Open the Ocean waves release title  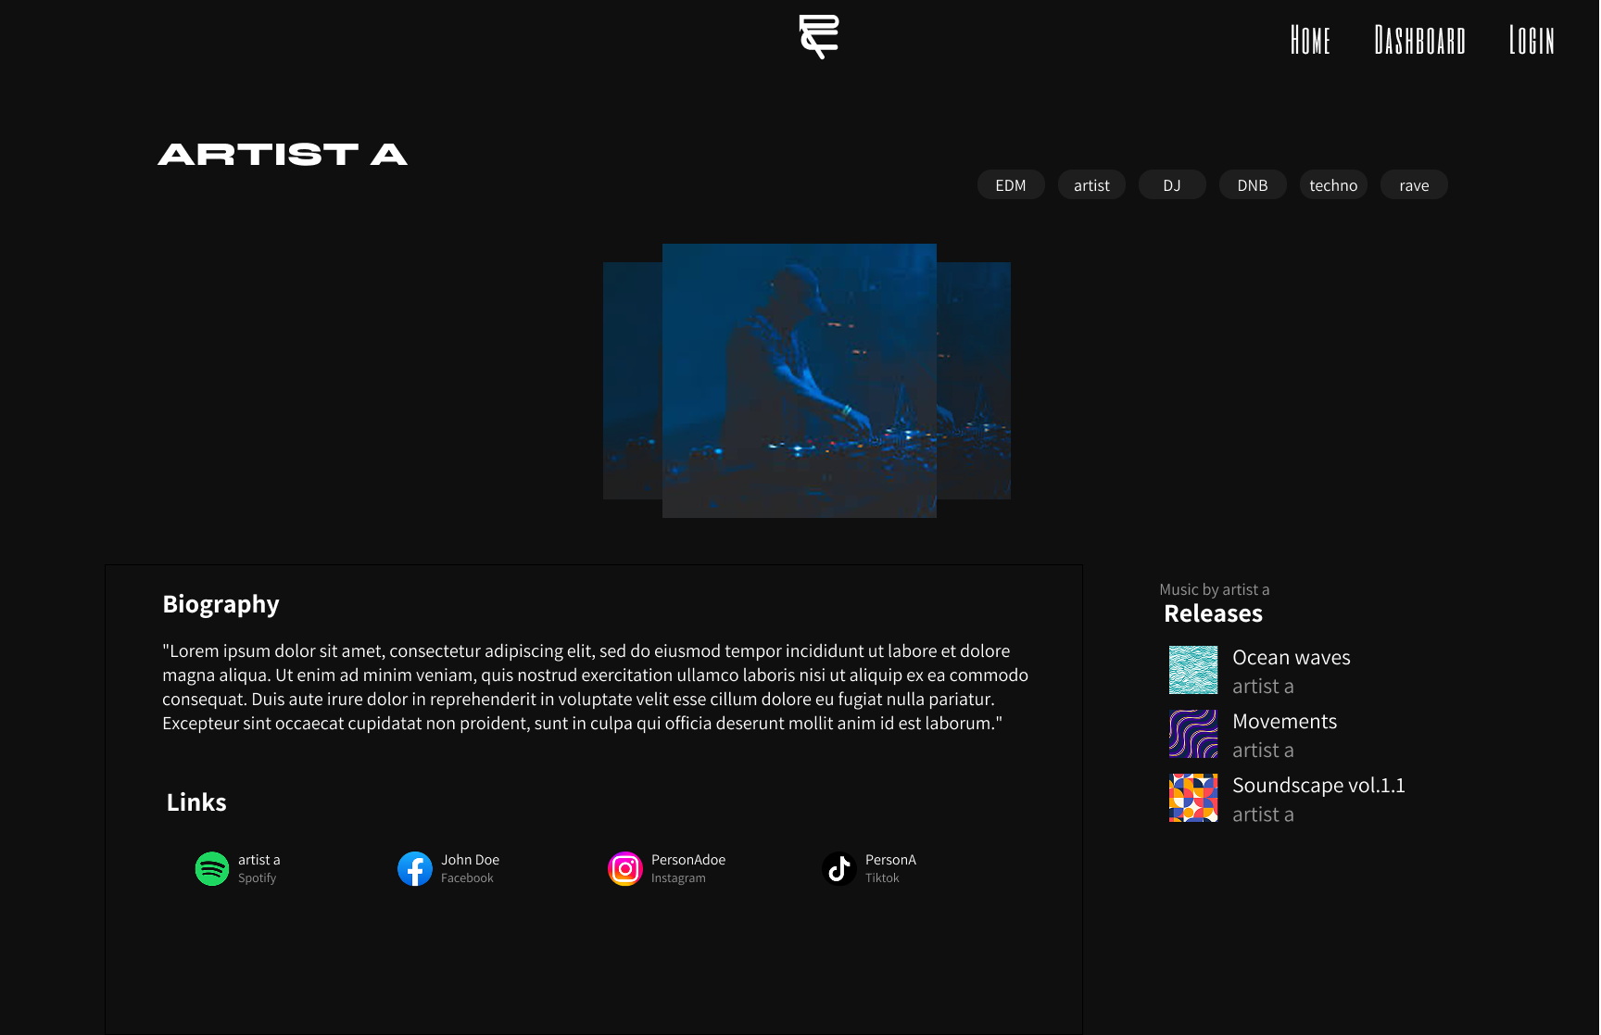(1291, 657)
